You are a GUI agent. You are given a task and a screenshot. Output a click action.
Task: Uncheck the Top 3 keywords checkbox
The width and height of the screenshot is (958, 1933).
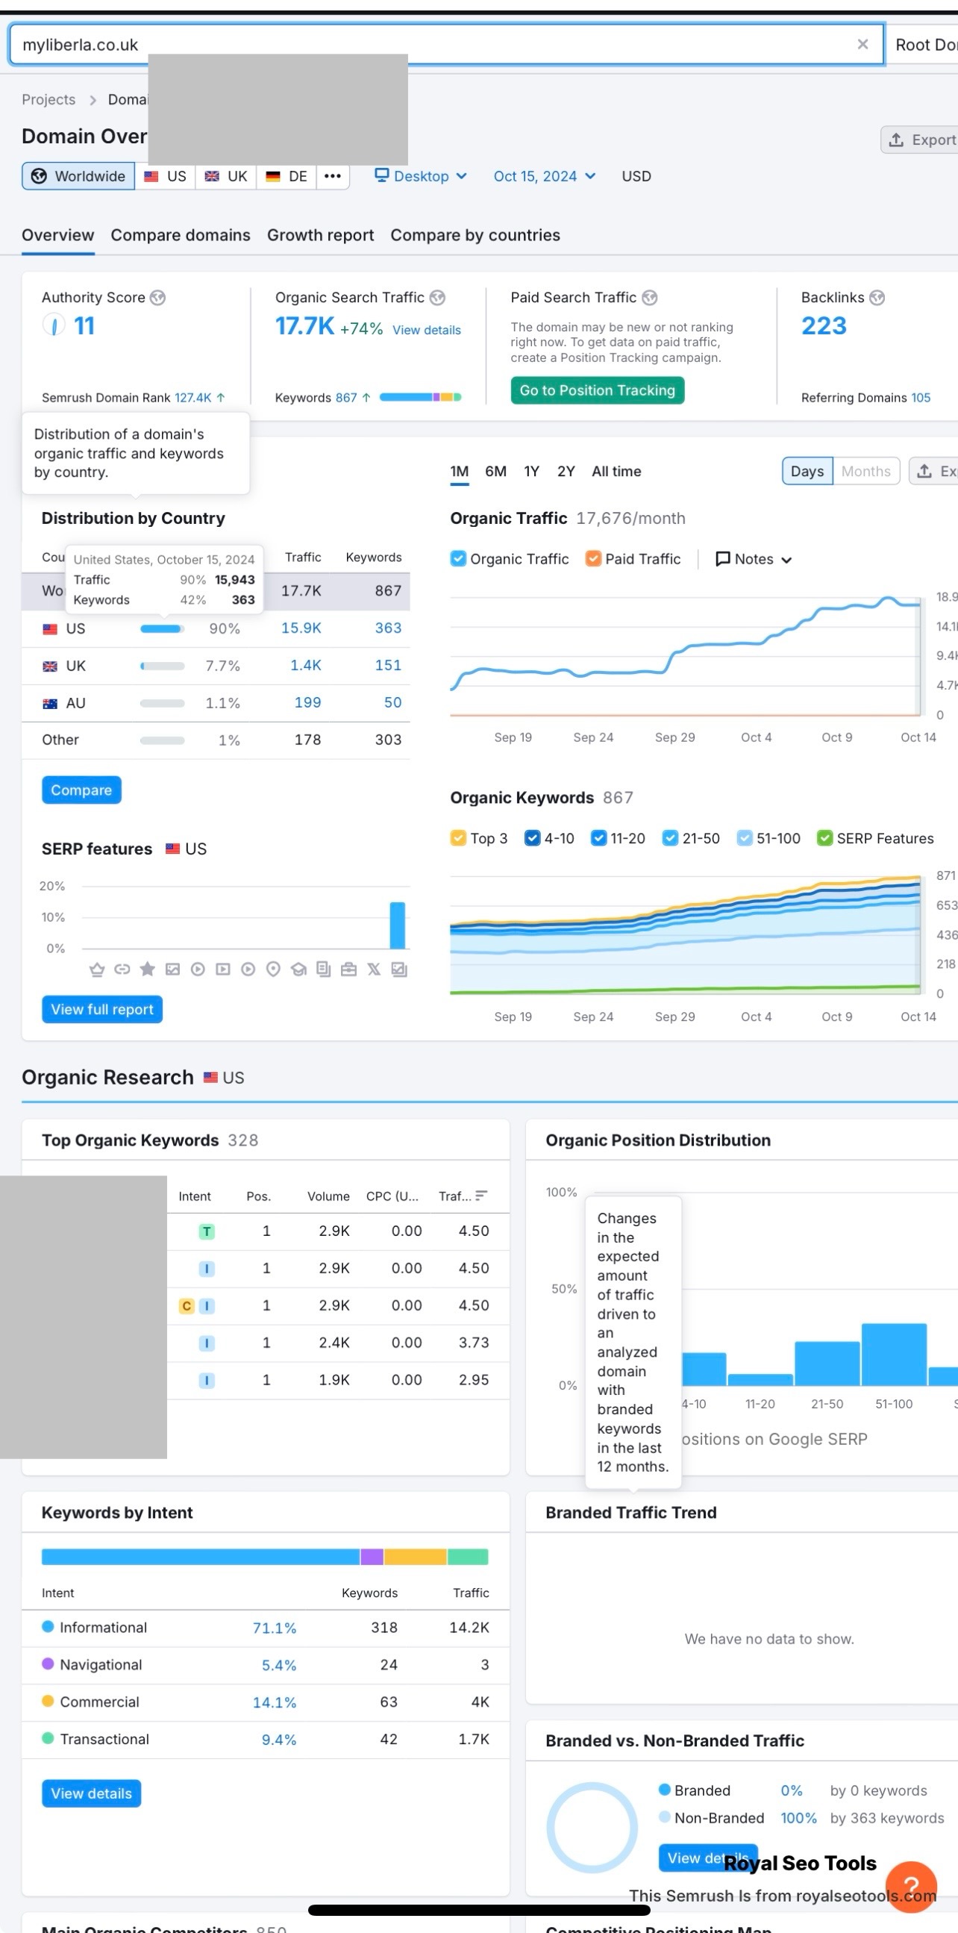tap(457, 838)
